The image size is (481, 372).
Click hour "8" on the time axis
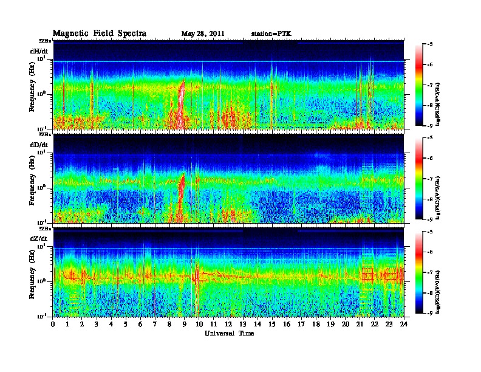(169, 325)
